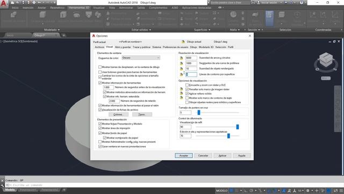Click the 'Tamaño de puntero en cruz' slider handle
The height and width of the screenshot is (194, 344).
click(199, 113)
